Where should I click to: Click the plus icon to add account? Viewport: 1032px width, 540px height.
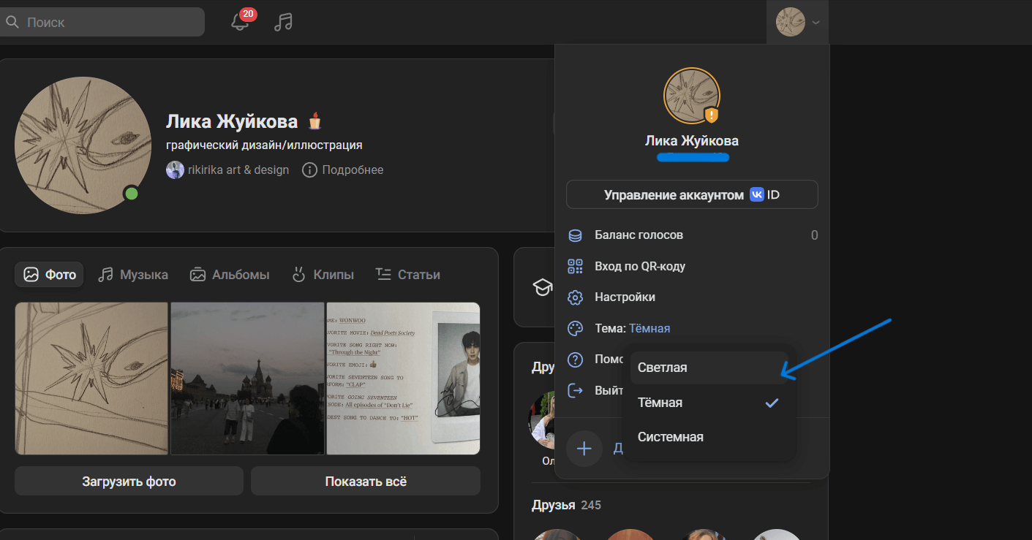point(584,449)
